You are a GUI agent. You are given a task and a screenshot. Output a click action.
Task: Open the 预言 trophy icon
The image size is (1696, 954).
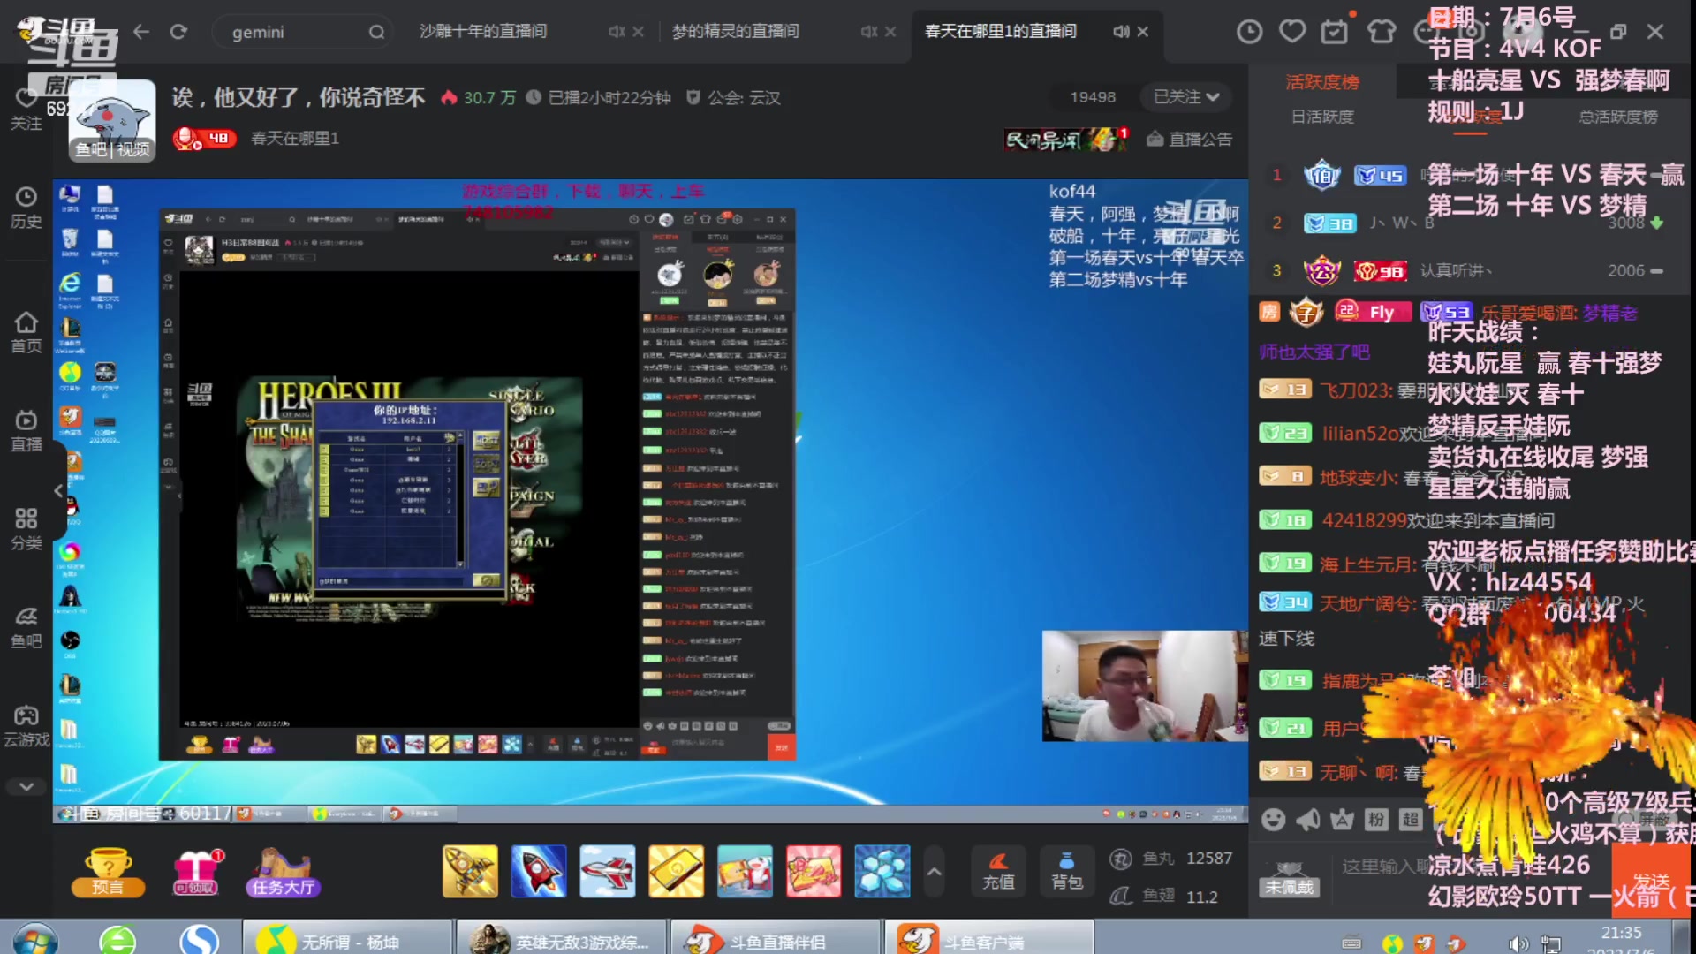coord(108,872)
